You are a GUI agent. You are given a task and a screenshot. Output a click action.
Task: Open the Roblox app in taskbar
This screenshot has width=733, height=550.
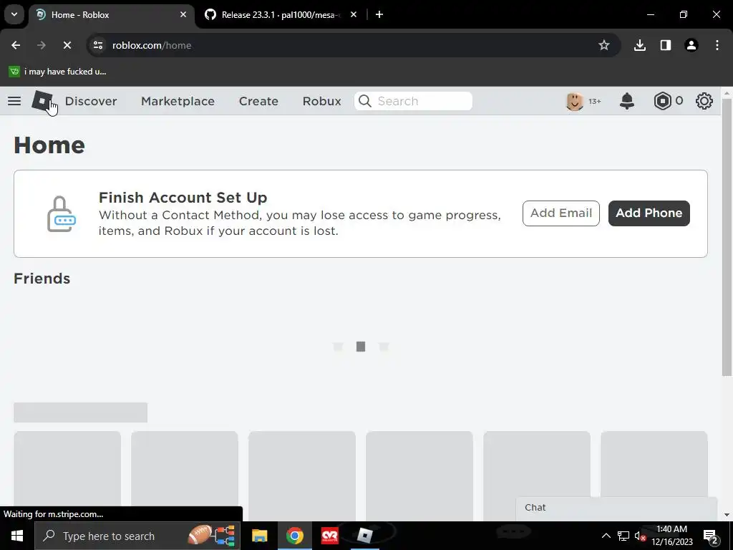point(364,536)
